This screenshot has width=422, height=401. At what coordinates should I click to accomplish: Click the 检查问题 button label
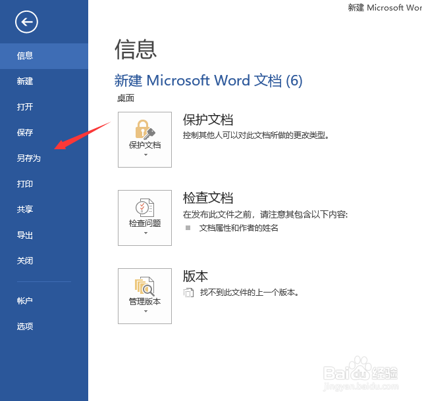pyautogui.click(x=145, y=224)
